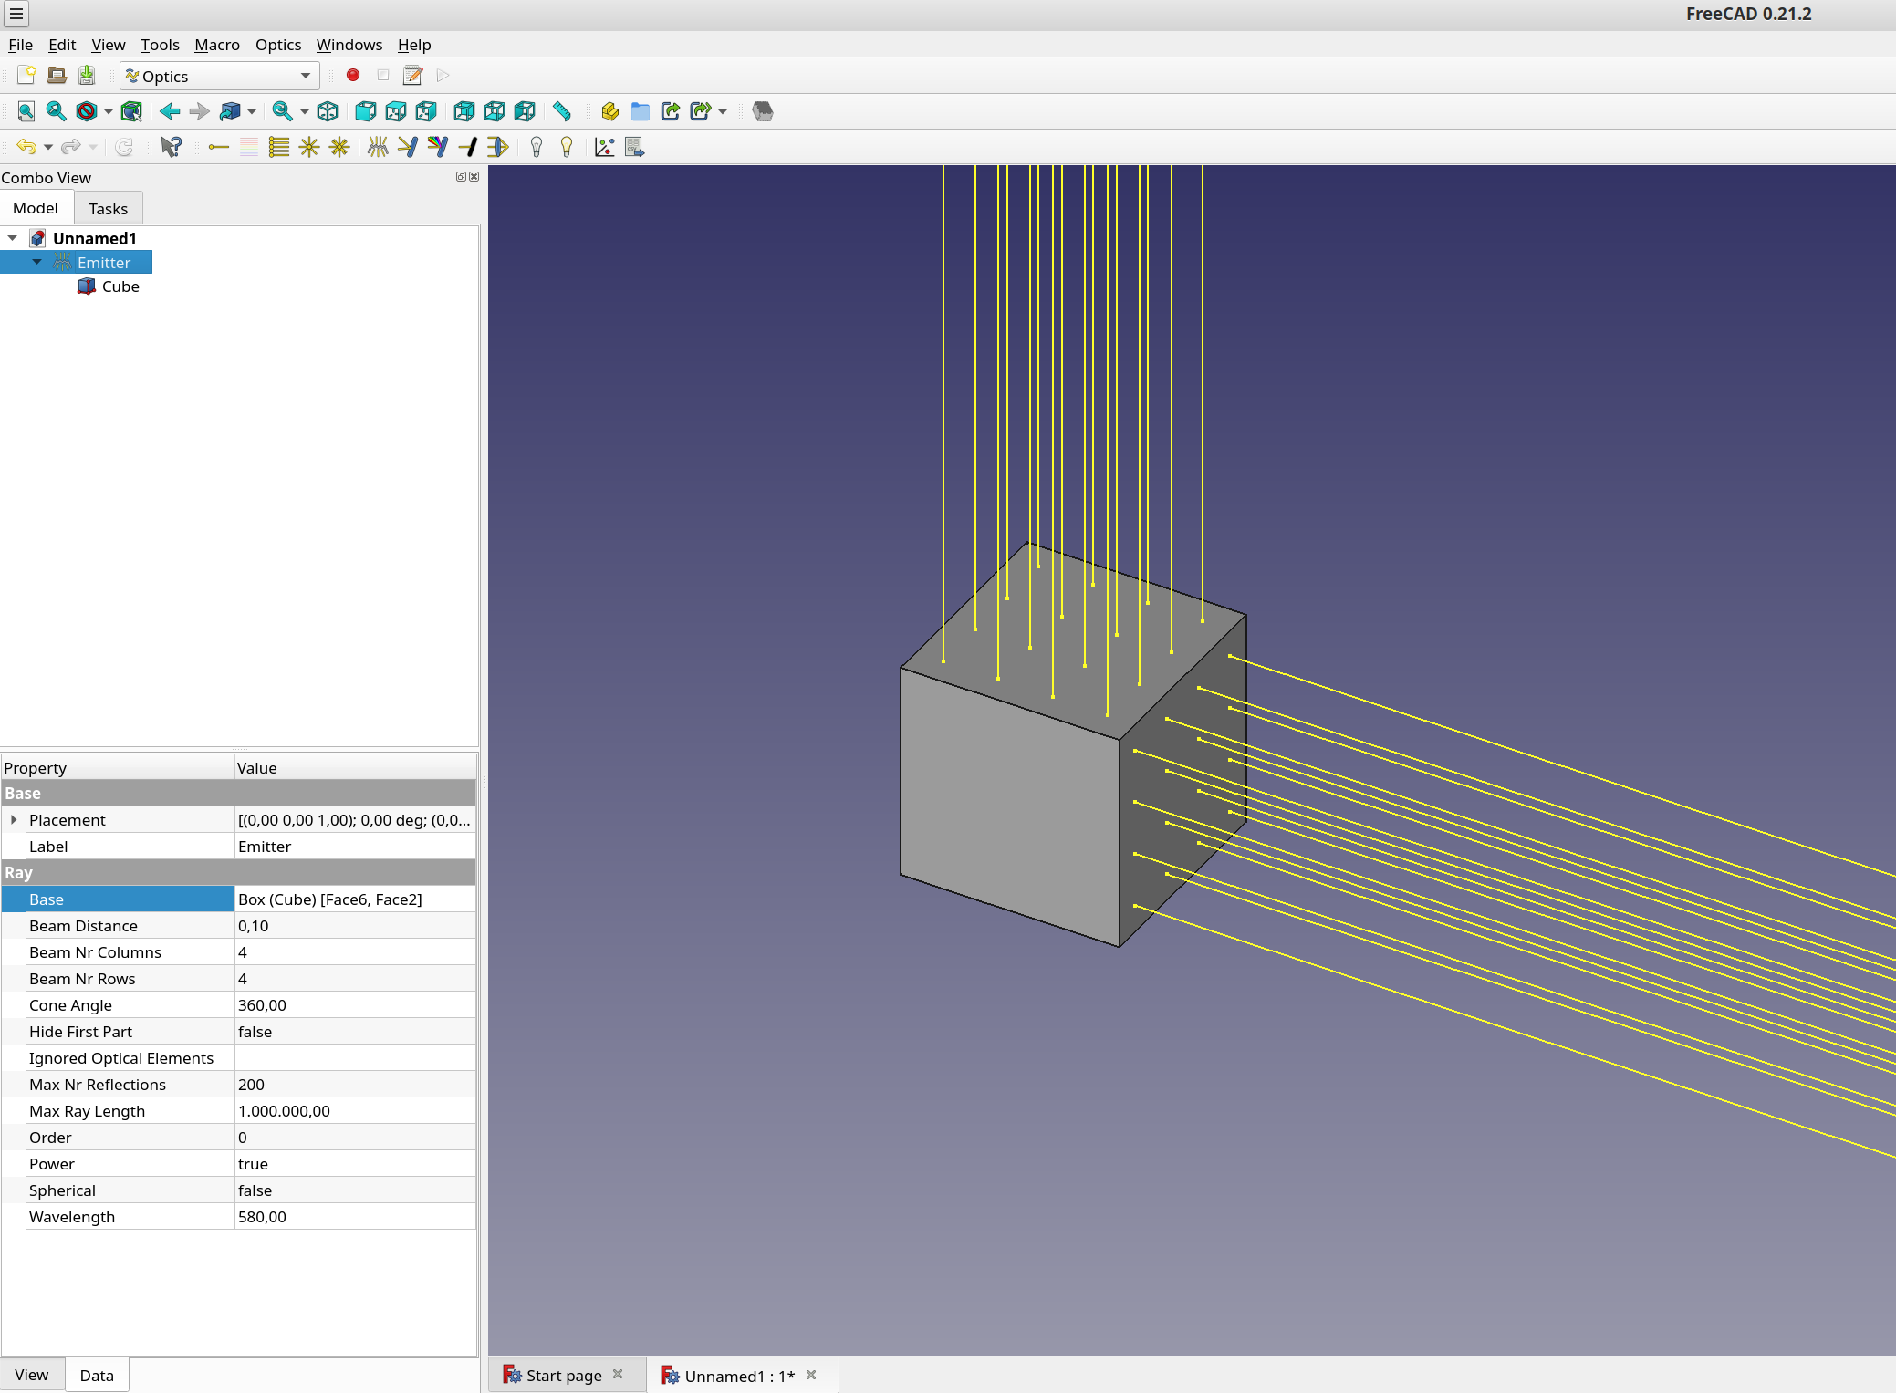This screenshot has width=1896, height=1393.
Task: Switch to the Tasks tab
Action: (108, 209)
